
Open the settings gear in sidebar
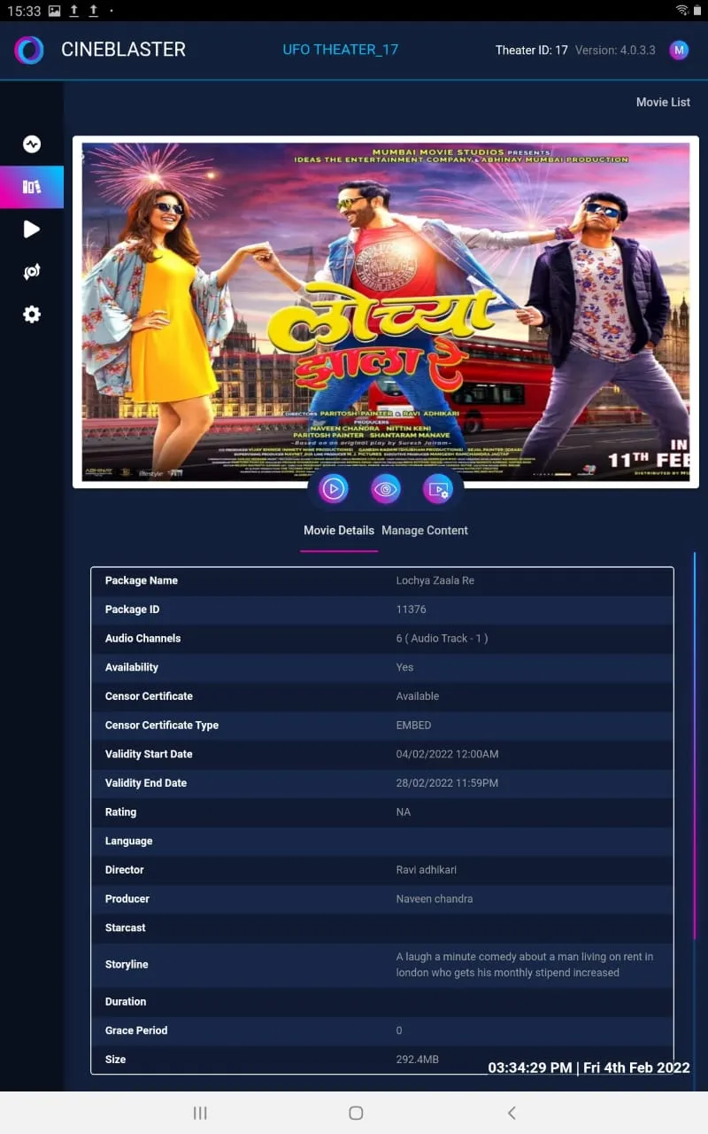click(x=32, y=315)
